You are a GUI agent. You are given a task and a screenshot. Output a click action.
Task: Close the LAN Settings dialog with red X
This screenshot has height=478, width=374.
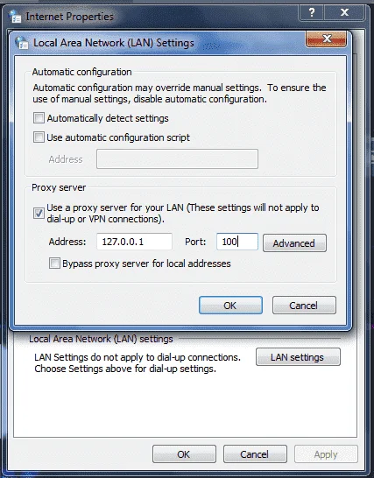326,39
